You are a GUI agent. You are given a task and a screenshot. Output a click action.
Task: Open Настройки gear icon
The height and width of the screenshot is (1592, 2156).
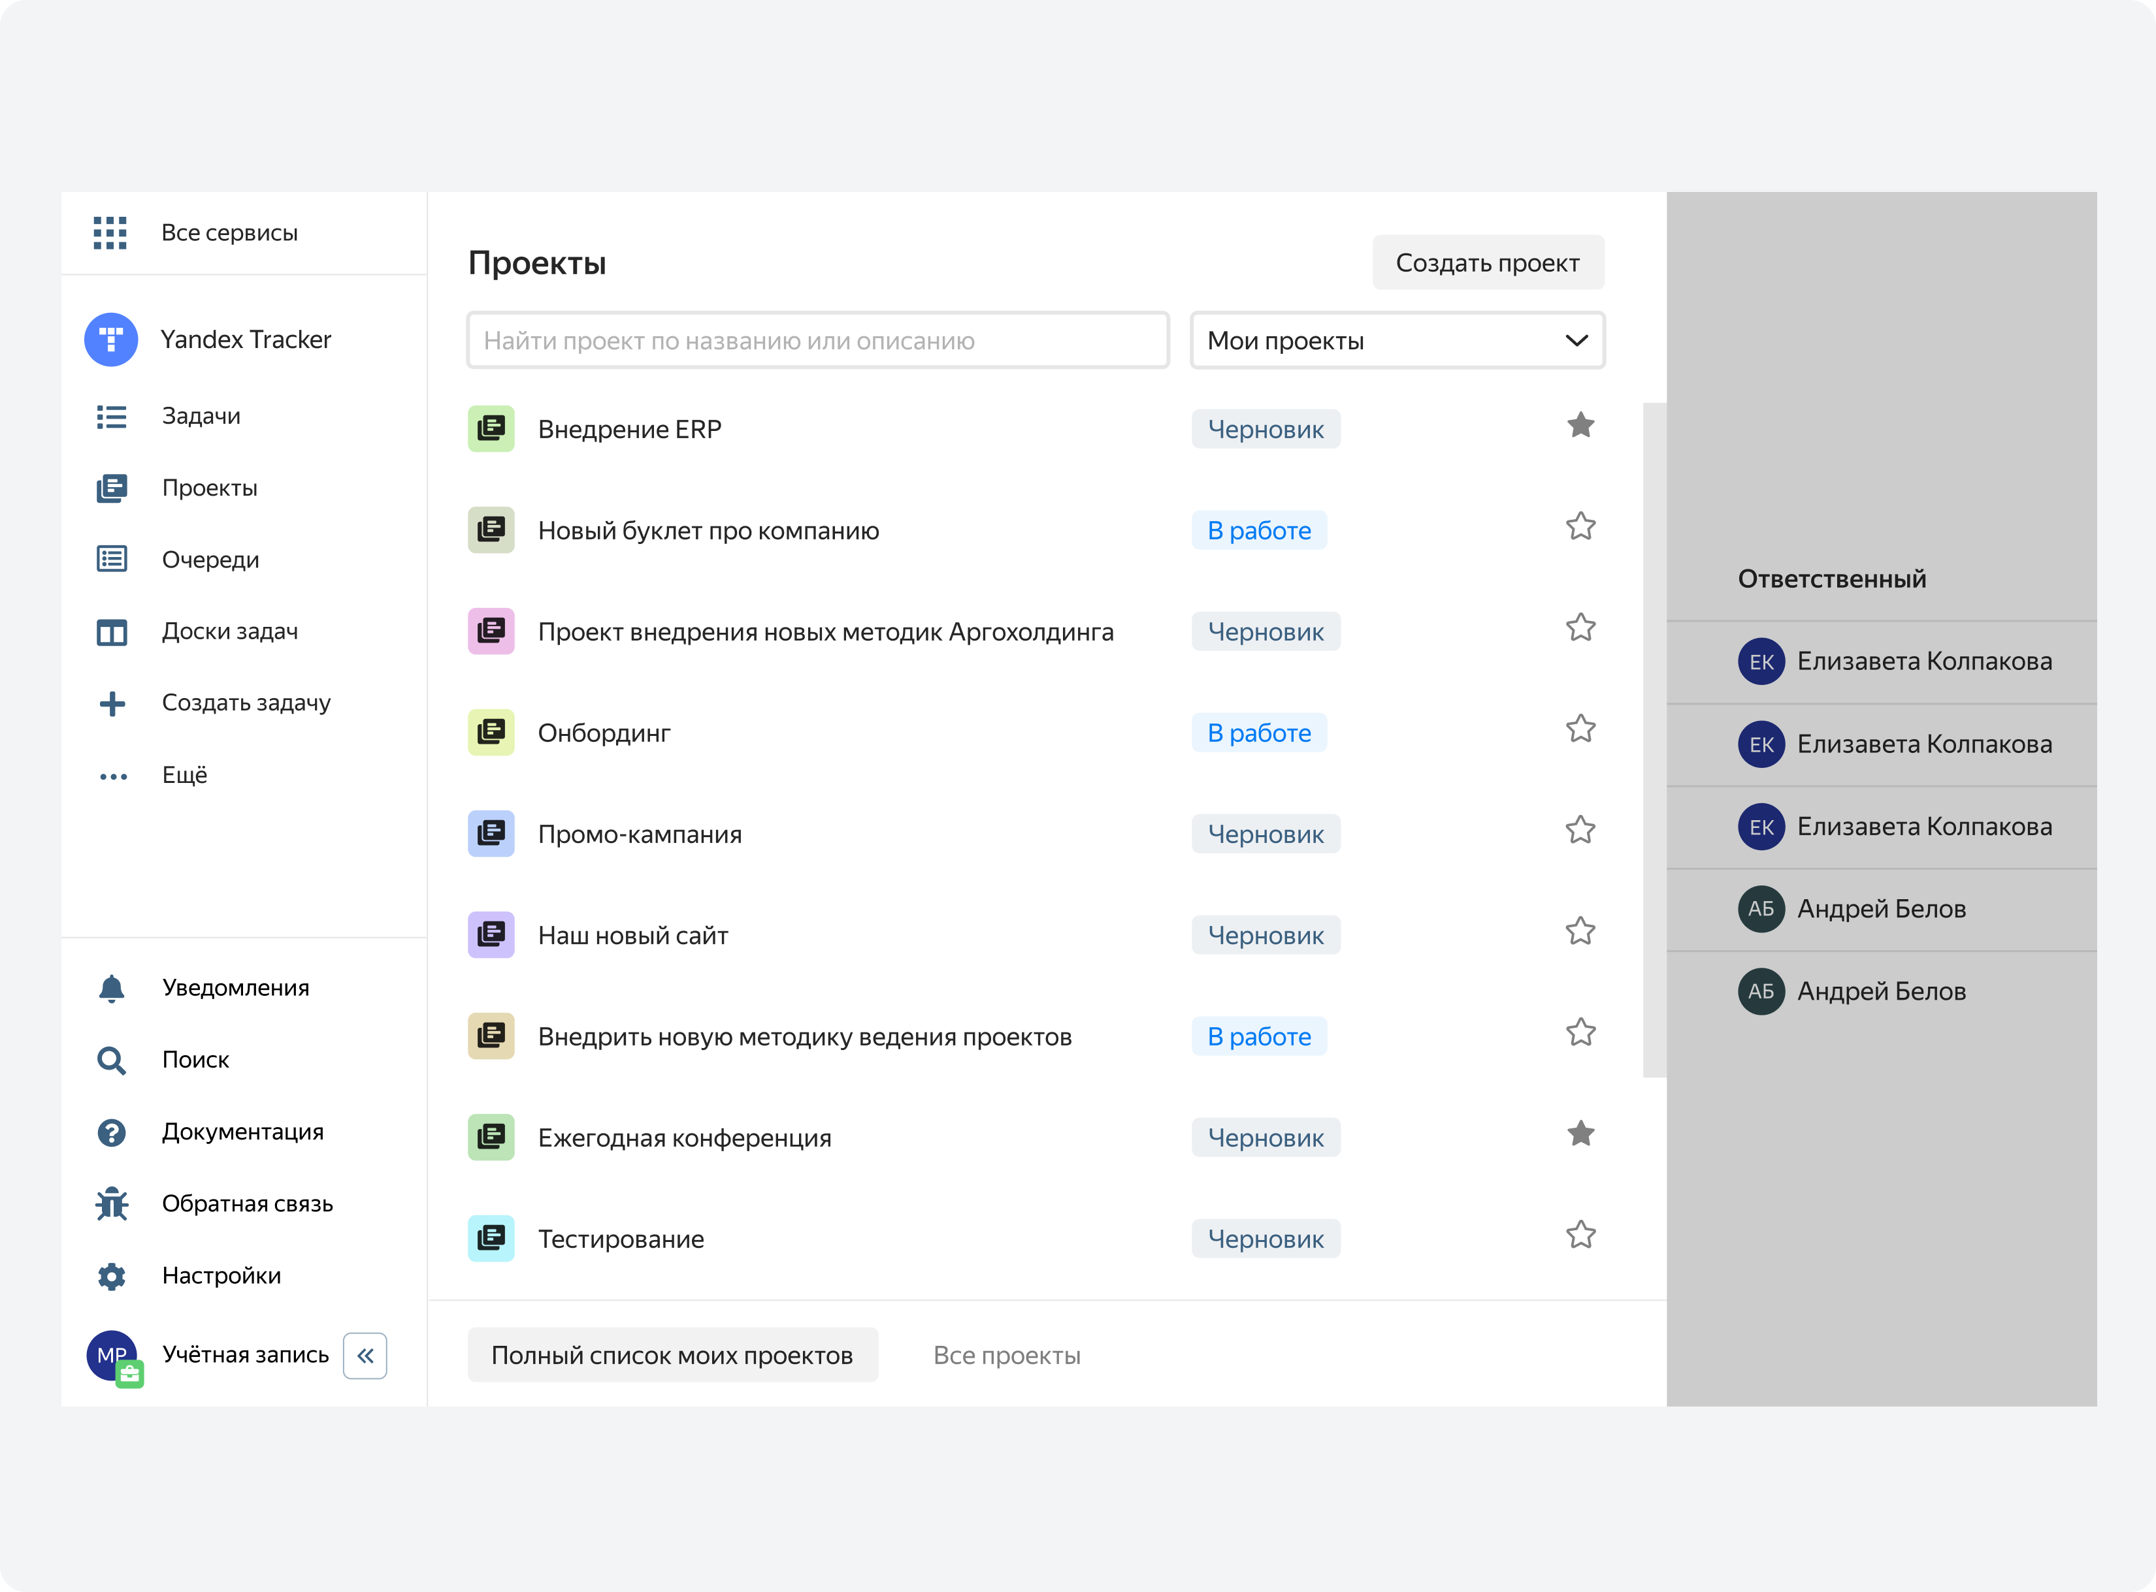click(112, 1276)
